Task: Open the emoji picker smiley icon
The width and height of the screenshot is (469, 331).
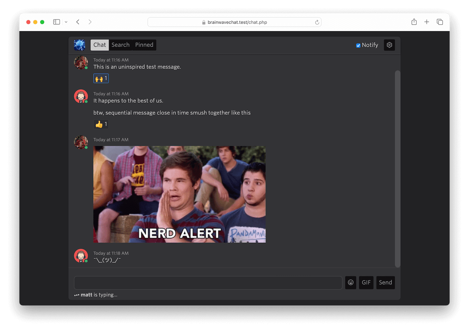Action: pyautogui.click(x=351, y=283)
